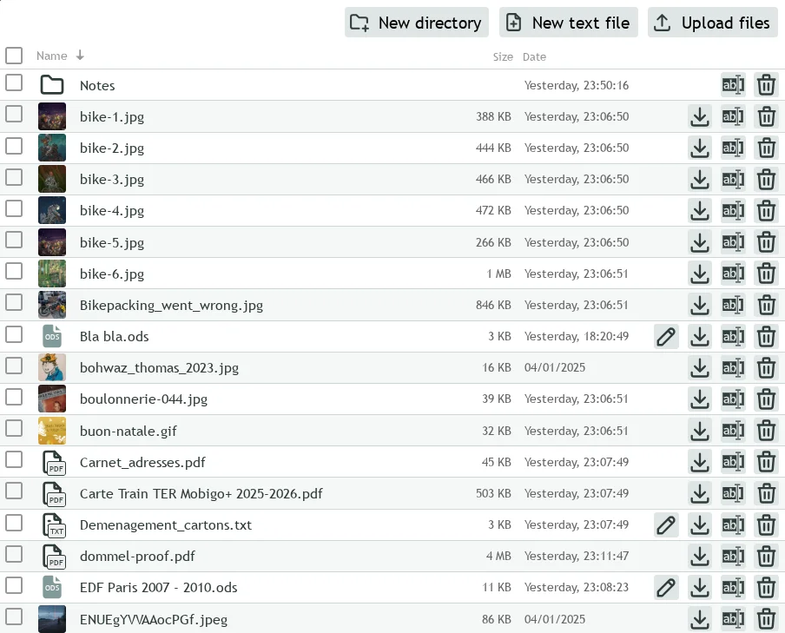Download bike-4.jpg
Image resolution: width=785 pixels, height=633 pixels.
[699, 211]
